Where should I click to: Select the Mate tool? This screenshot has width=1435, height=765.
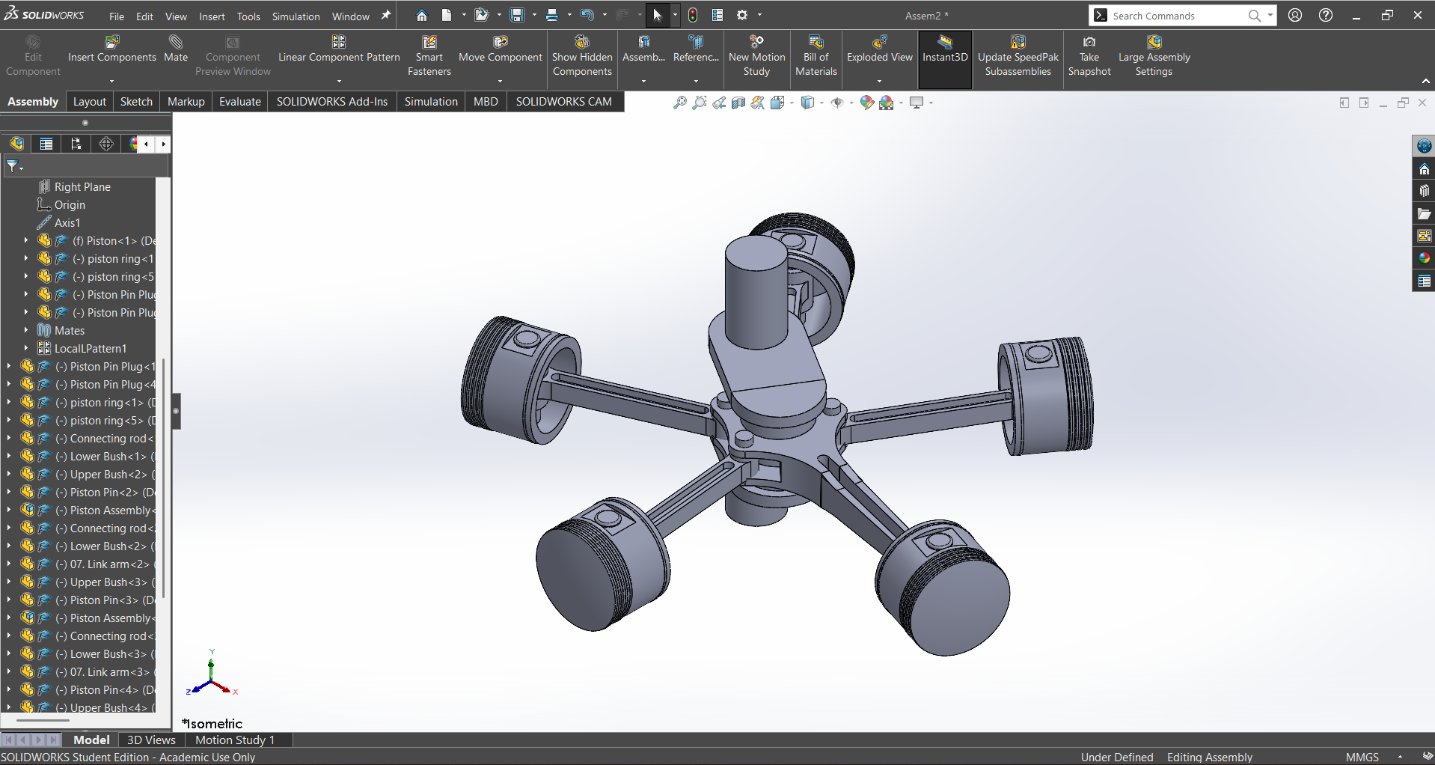176,49
